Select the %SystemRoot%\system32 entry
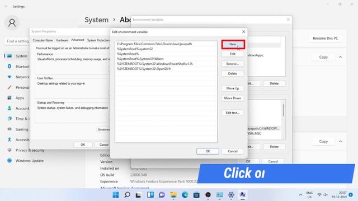The width and height of the screenshot is (358, 201). [166, 49]
